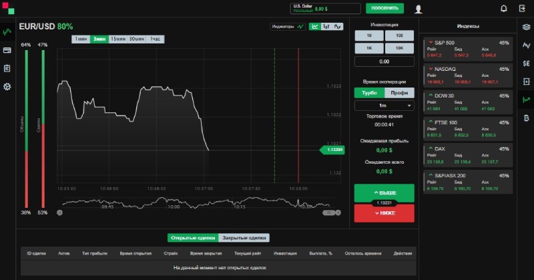
Task: Click the ПОПОЛНИТЬ deposit button
Action: pyautogui.click(x=384, y=9)
